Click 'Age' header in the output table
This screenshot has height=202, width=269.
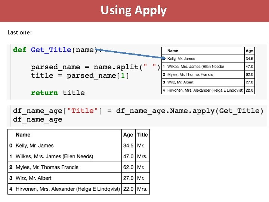[x=128, y=135]
